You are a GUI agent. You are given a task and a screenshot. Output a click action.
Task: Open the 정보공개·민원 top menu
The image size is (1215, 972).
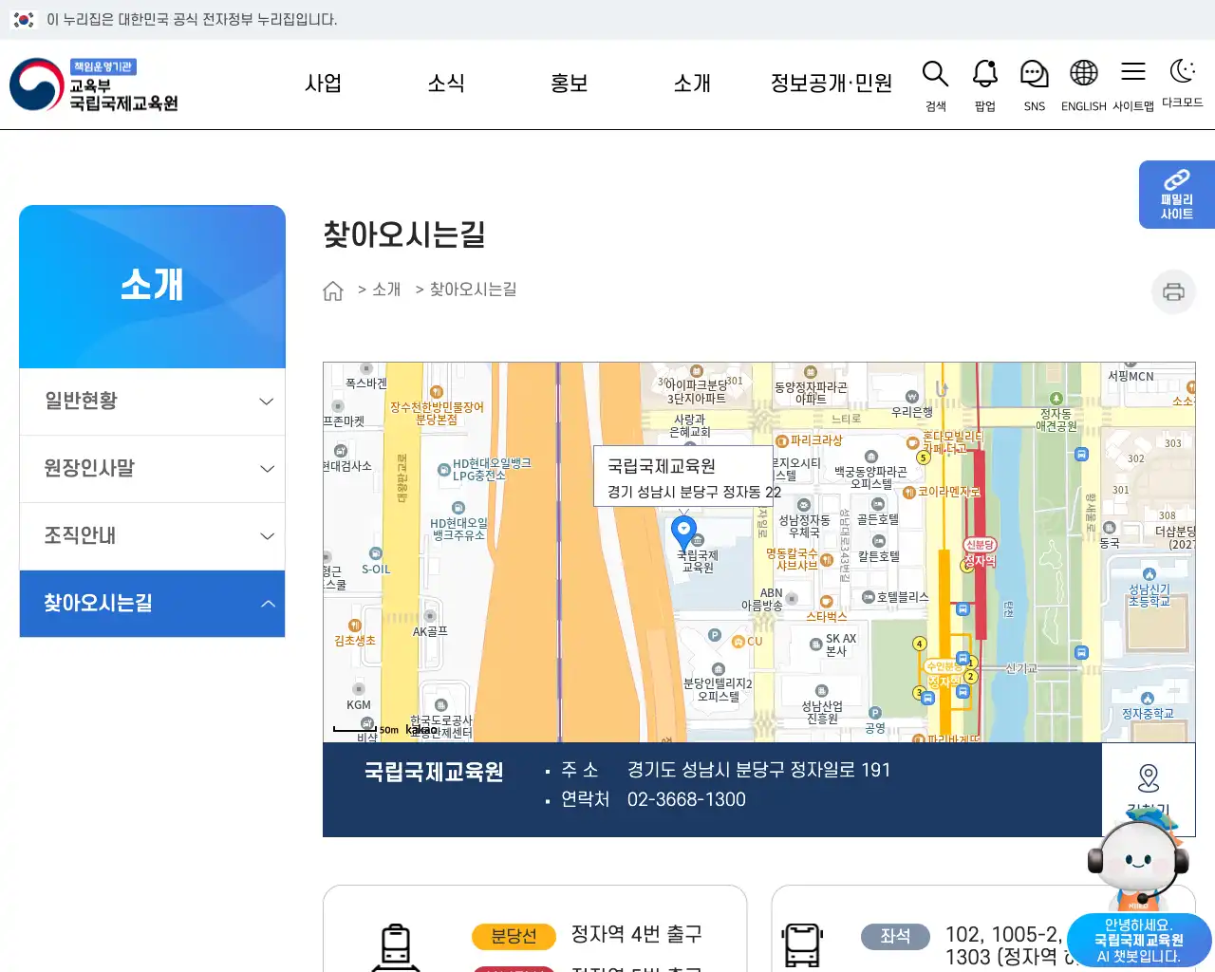[832, 84]
